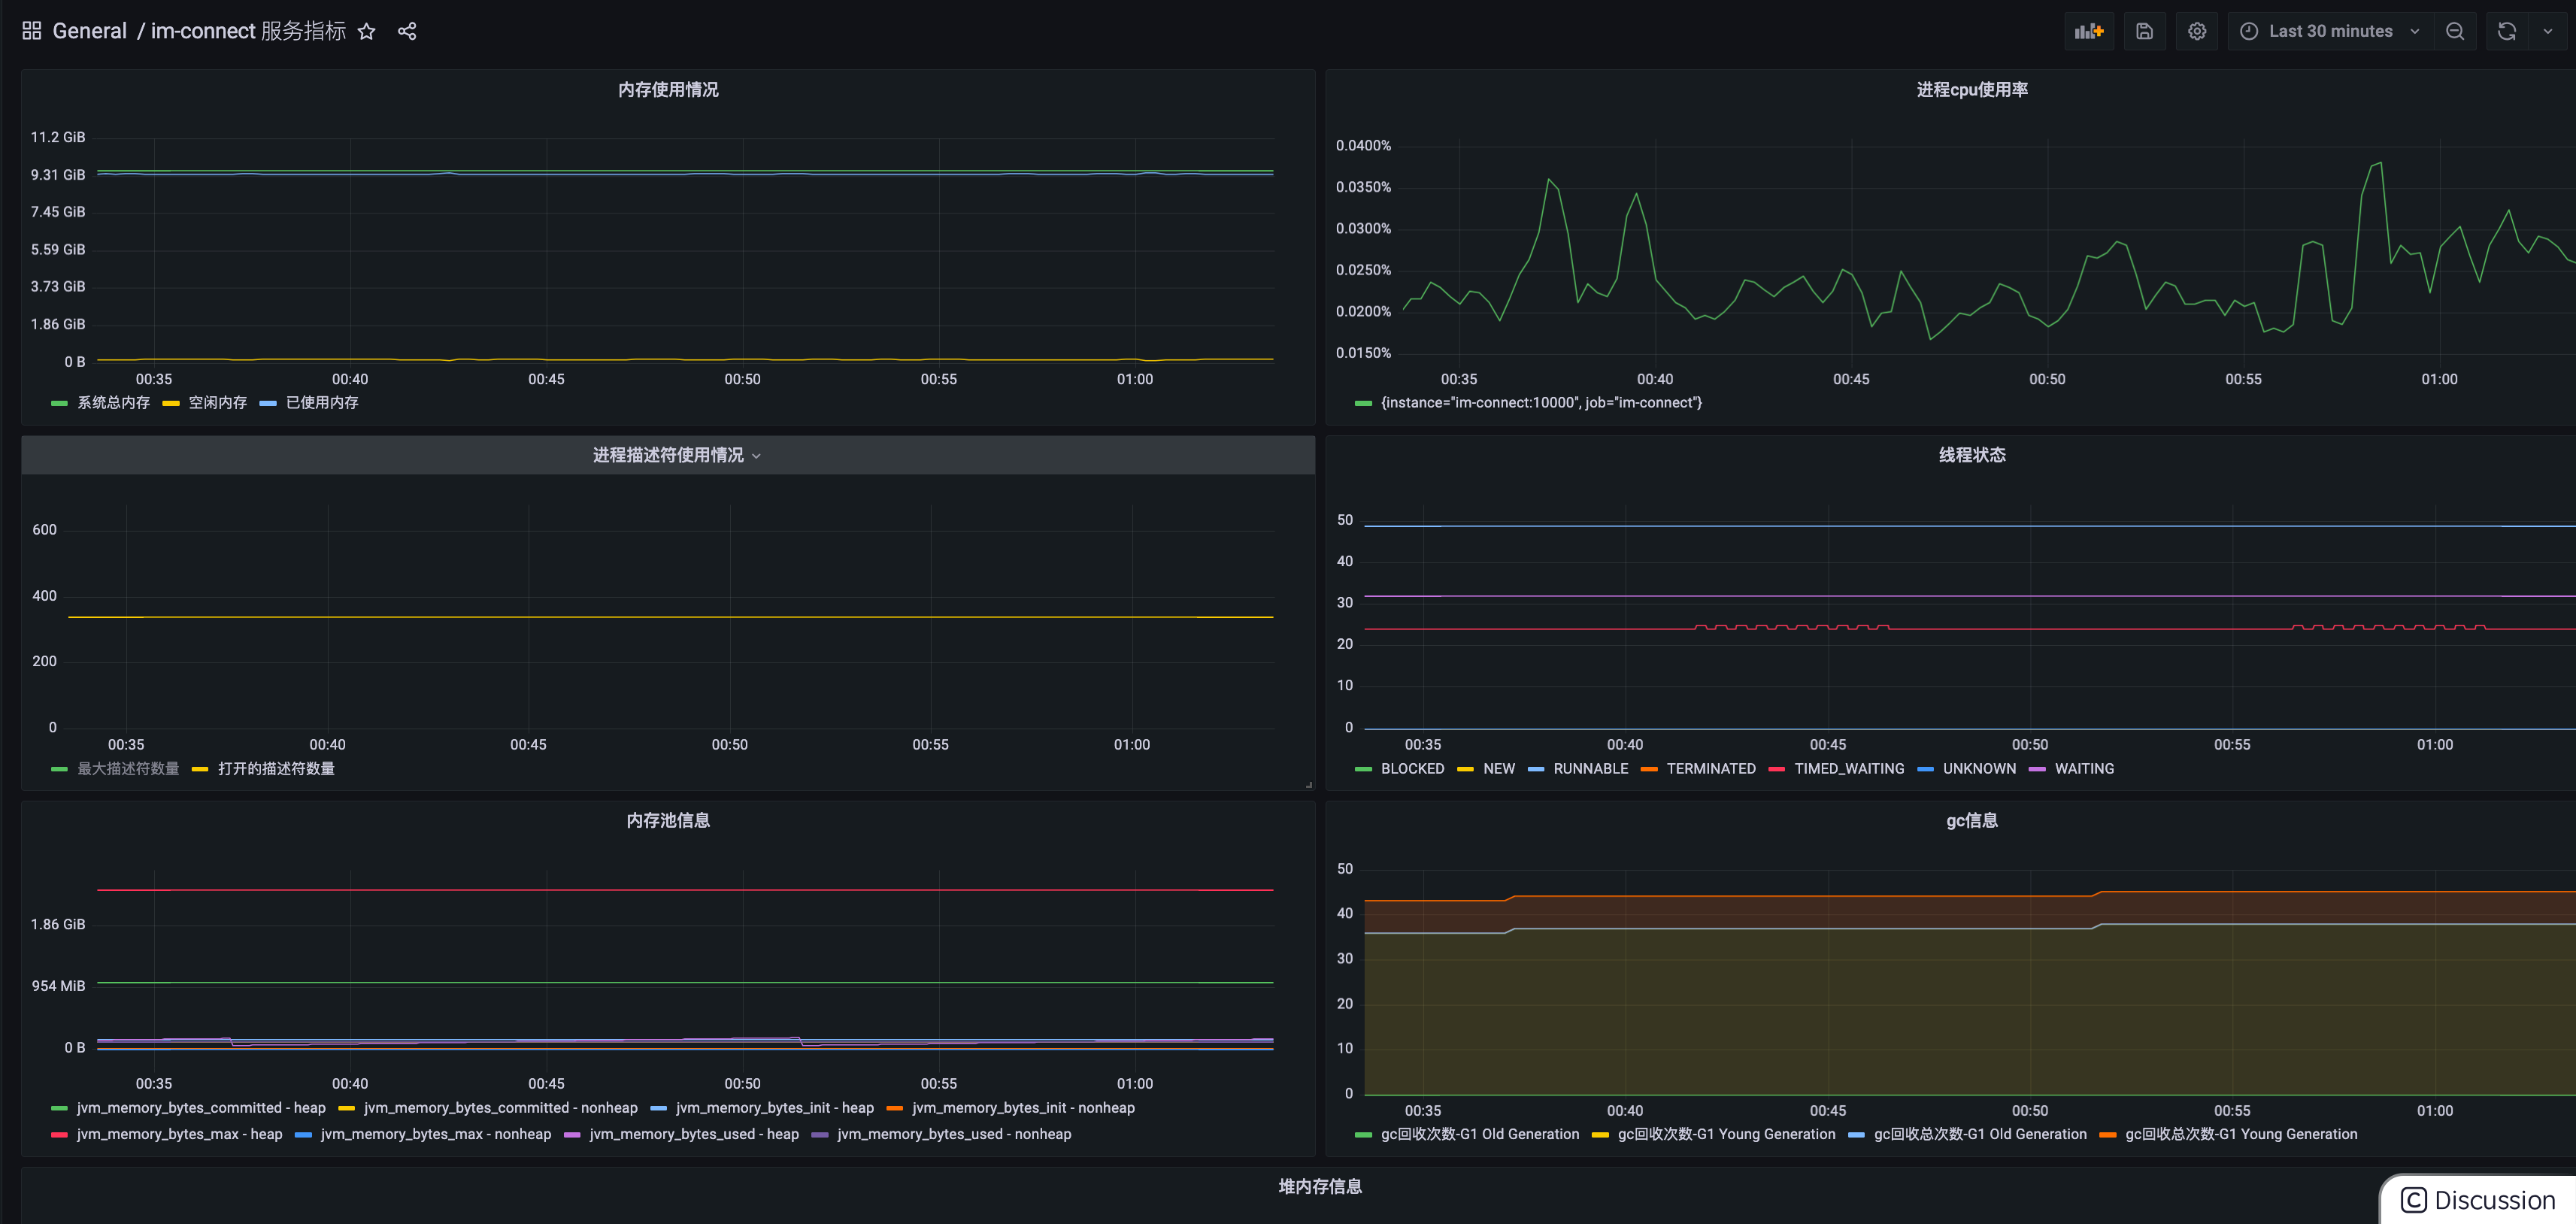Open the Discussion button
This screenshot has height=1224, width=2576.
pyautogui.click(x=2478, y=1200)
